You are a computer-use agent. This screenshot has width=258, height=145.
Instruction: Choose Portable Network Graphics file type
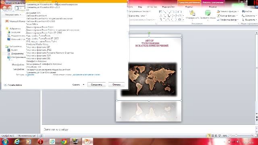click(x=50, y=53)
